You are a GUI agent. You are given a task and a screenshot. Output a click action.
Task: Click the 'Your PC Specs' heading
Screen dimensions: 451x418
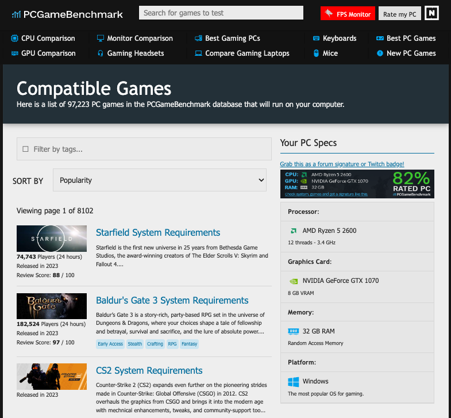tap(309, 143)
